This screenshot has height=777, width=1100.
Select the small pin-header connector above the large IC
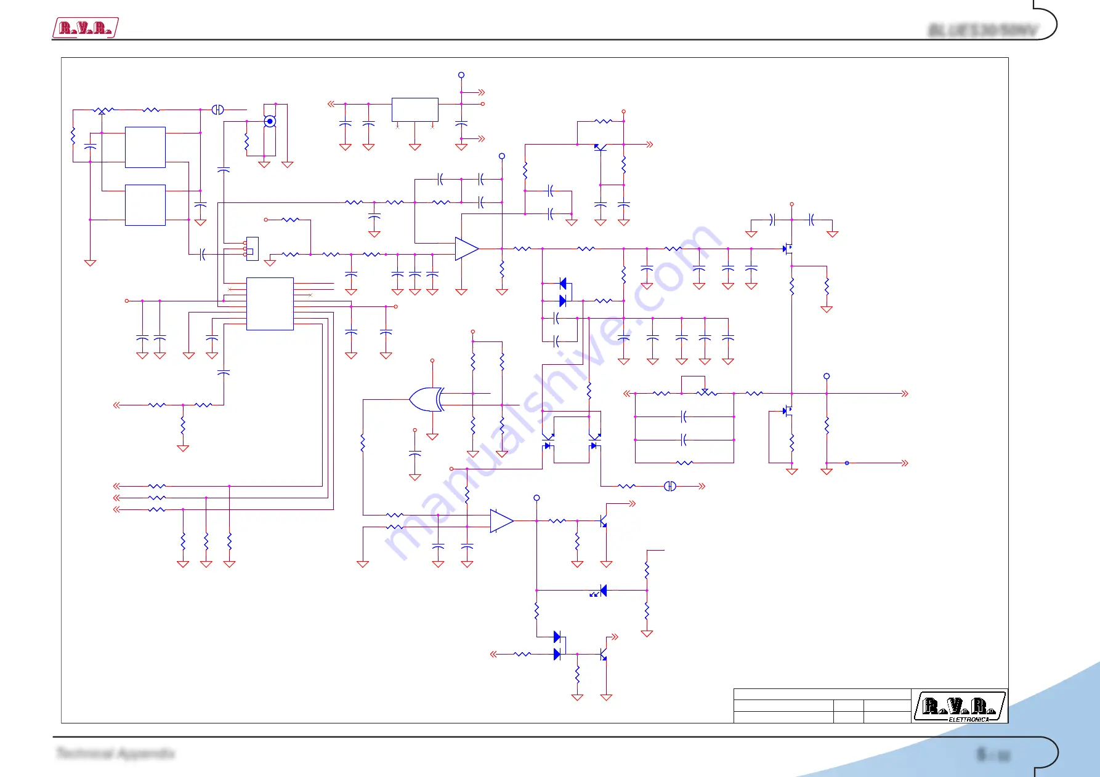click(x=252, y=249)
